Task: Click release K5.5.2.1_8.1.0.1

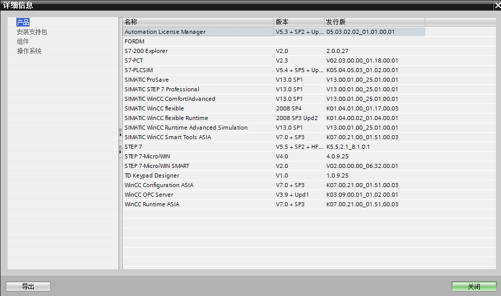Action: pyautogui.click(x=348, y=147)
